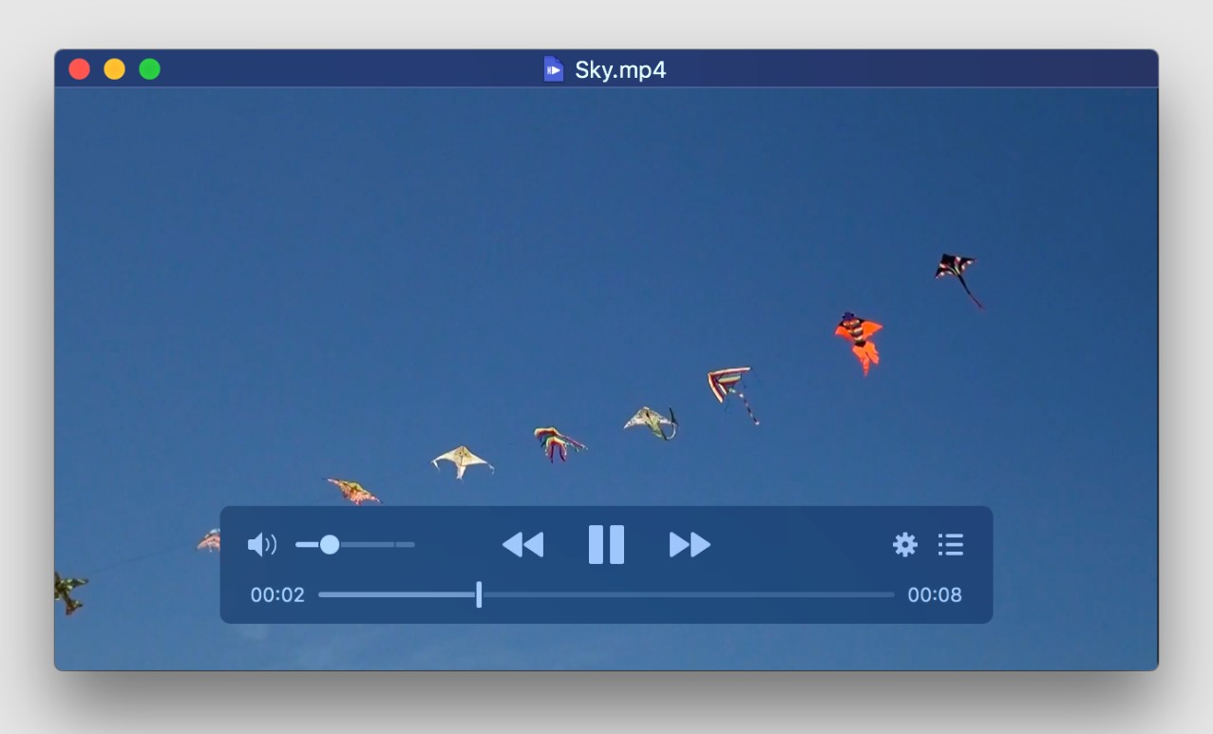
Task: Set a lower volume on the volume slider track
Action: click(x=311, y=544)
